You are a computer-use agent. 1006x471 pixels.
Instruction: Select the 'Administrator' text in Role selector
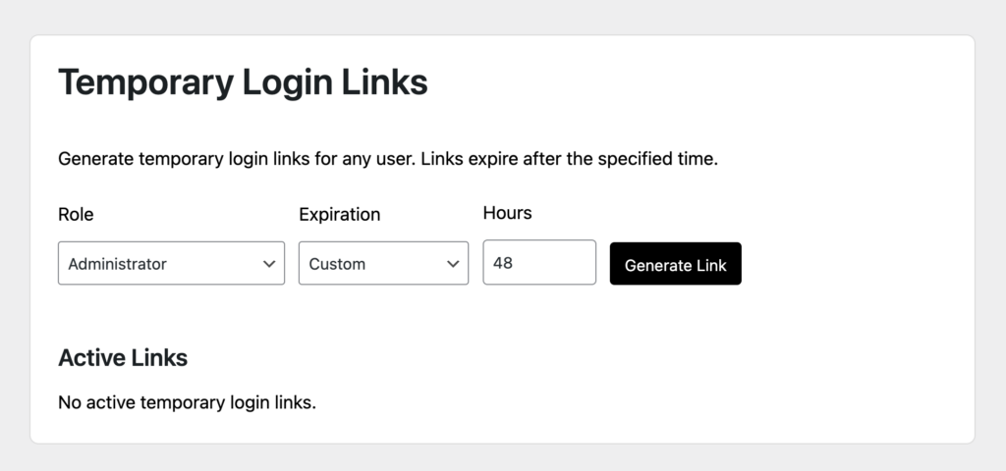coord(117,264)
